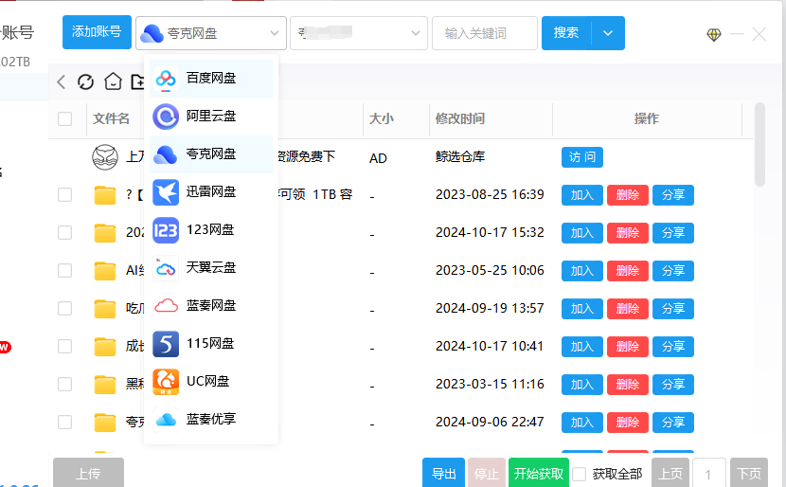Image resolution: width=786 pixels, height=487 pixels.
Task: Open the arrow menu beside 搜索
Action: (608, 33)
